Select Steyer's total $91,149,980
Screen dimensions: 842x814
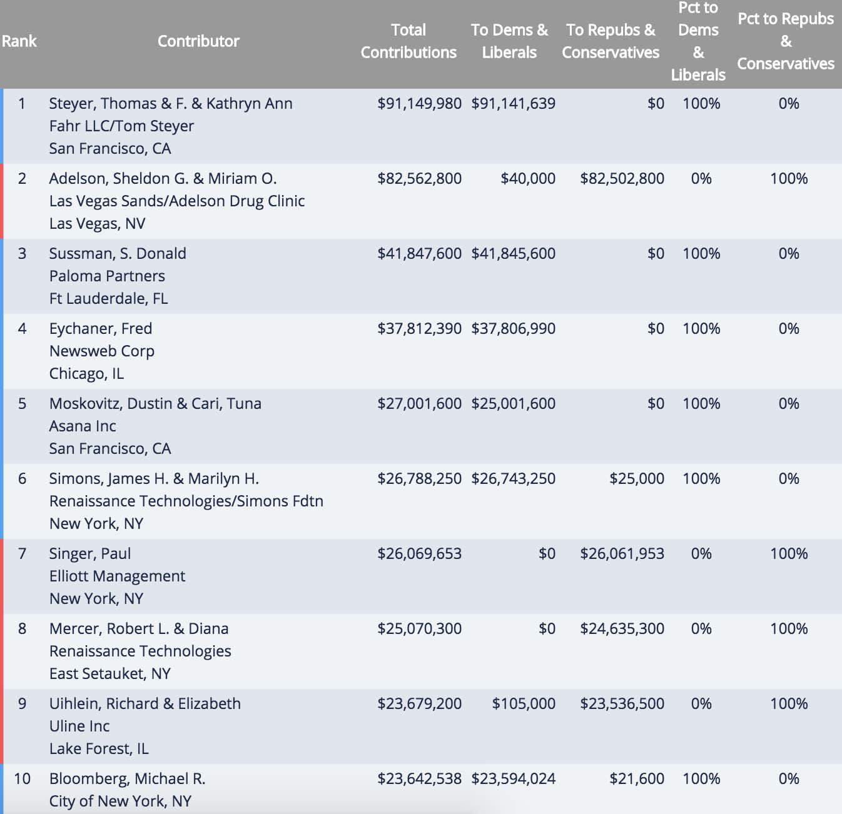[420, 103]
